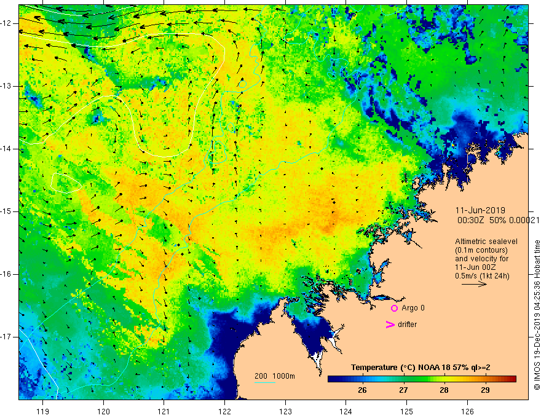541x418 pixels.
Task: Click the '0.5m/s (1kt 24h)' scale label
Action: [x=482, y=276]
